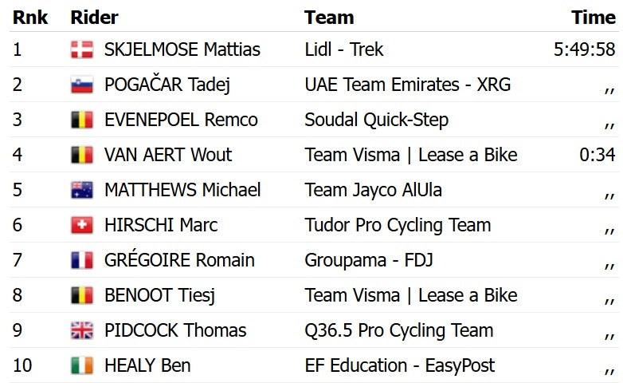Open rider SKJELMOSE Mattias

tap(182, 49)
